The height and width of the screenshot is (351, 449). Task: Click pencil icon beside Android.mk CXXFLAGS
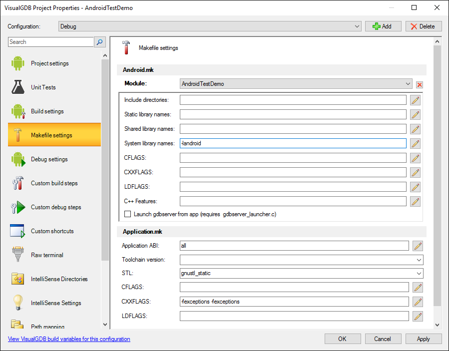click(x=415, y=172)
